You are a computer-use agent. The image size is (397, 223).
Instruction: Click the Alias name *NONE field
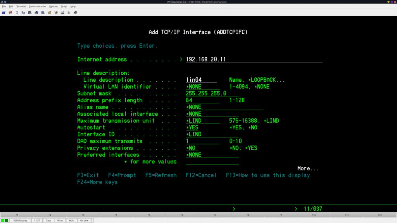click(x=224, y=107)
